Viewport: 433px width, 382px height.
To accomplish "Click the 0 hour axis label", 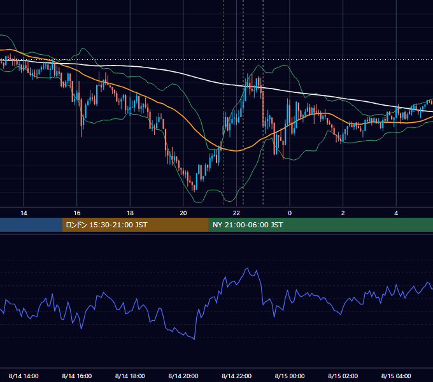I will click(x=290, y=213).
